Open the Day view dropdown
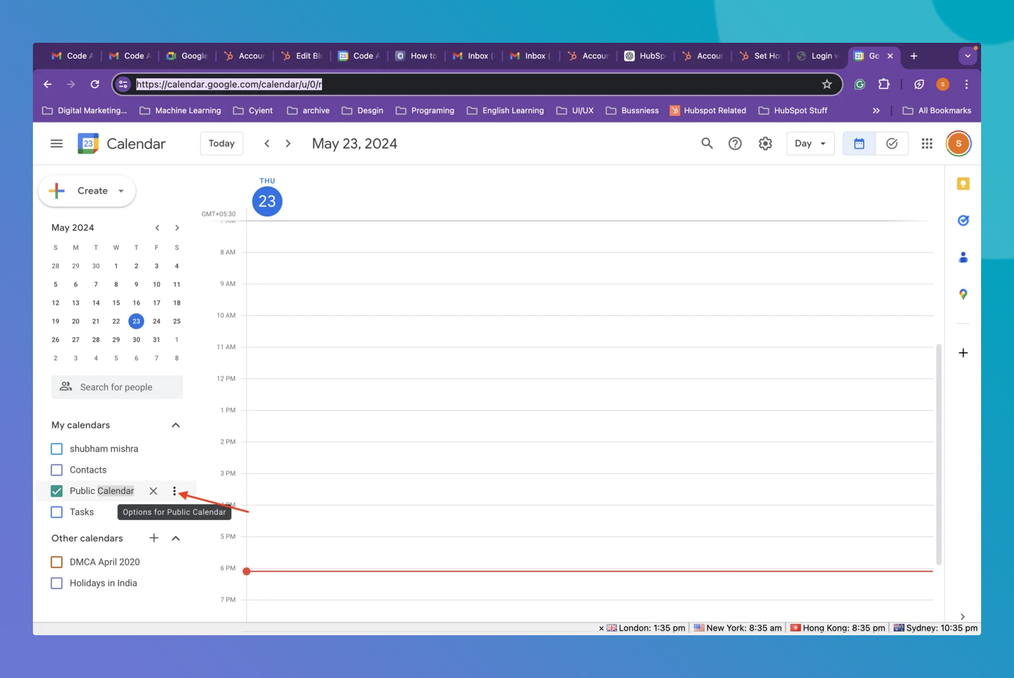The image size is (1014, 678). point(810,143)
